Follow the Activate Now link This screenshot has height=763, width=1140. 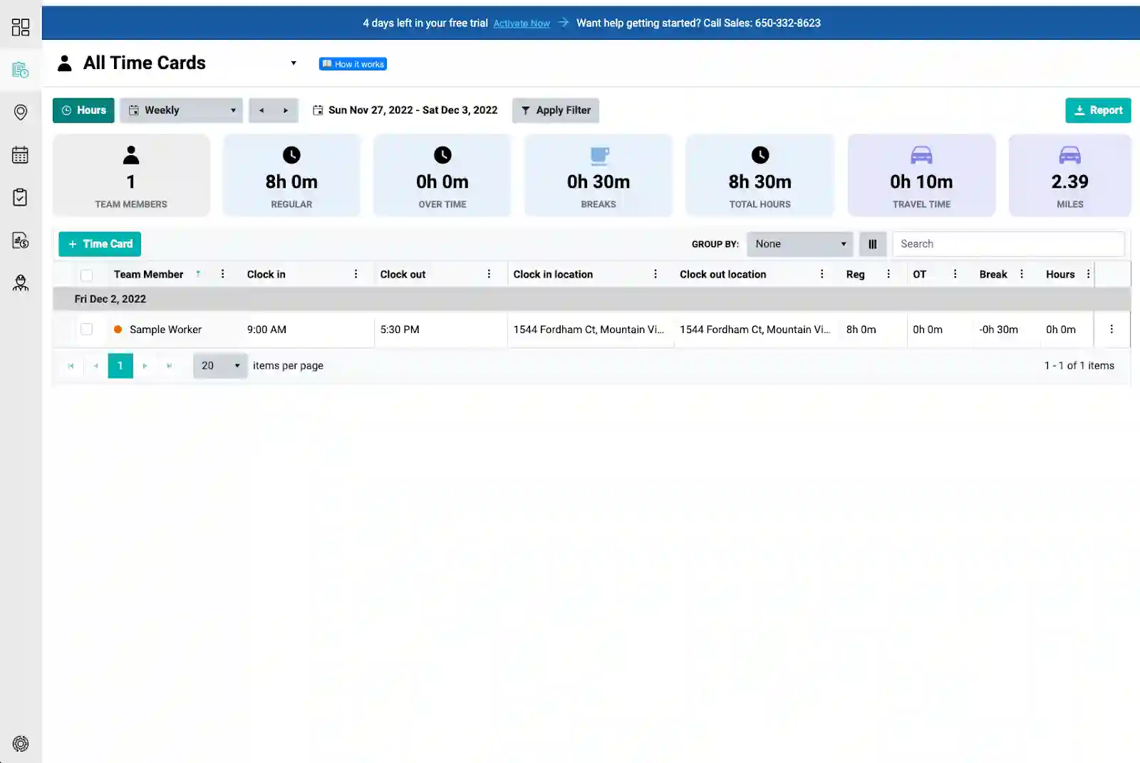pos(521,23)
